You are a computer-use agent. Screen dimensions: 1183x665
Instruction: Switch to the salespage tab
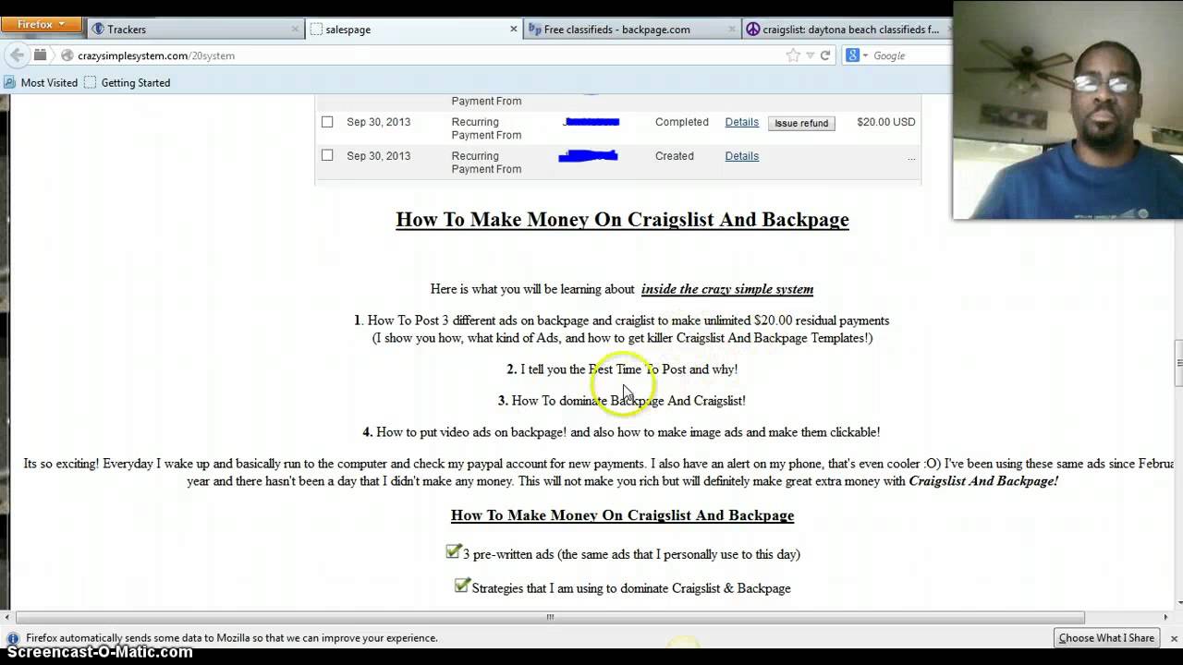point(414,30)
